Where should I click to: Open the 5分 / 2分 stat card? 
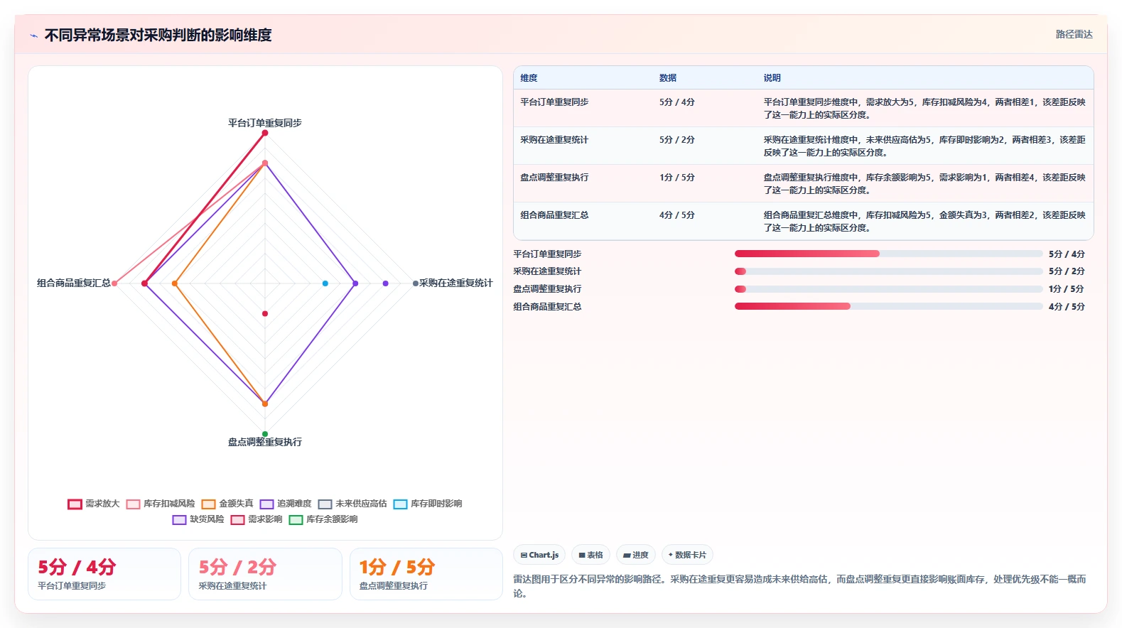265,574
